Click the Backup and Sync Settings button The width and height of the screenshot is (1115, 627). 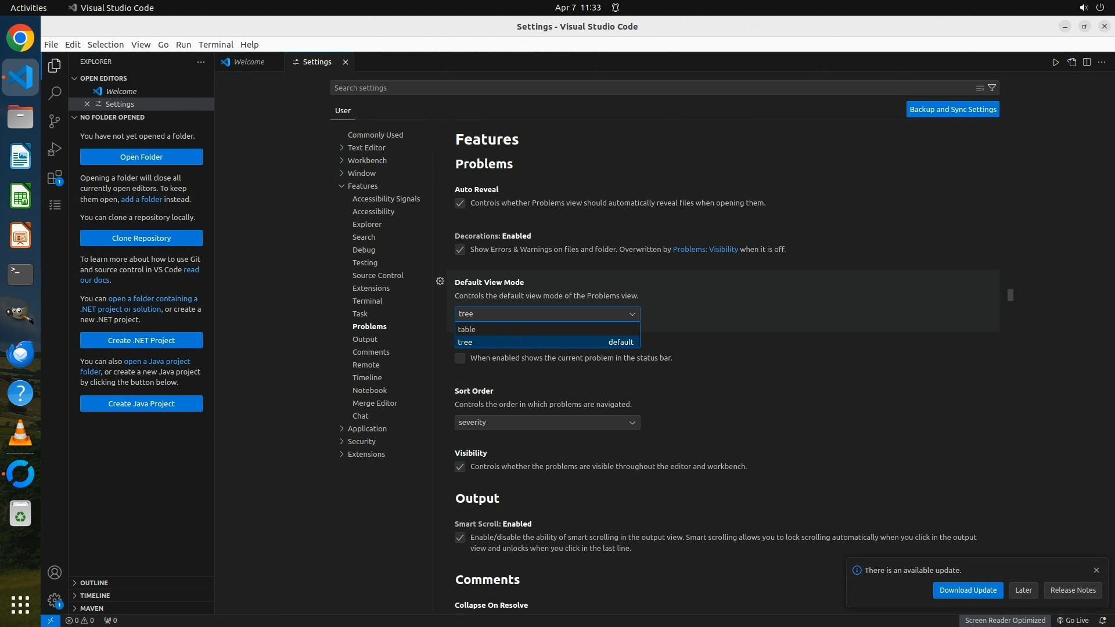pyautogui.click(x=952, y=109)
